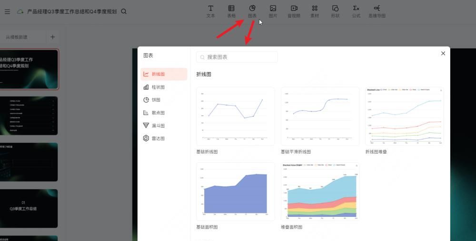
Task: Close the chart dialog
Action: point(443,53)
